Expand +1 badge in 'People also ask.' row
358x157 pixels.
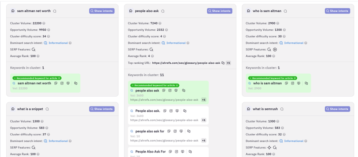[x=204, y=120]
